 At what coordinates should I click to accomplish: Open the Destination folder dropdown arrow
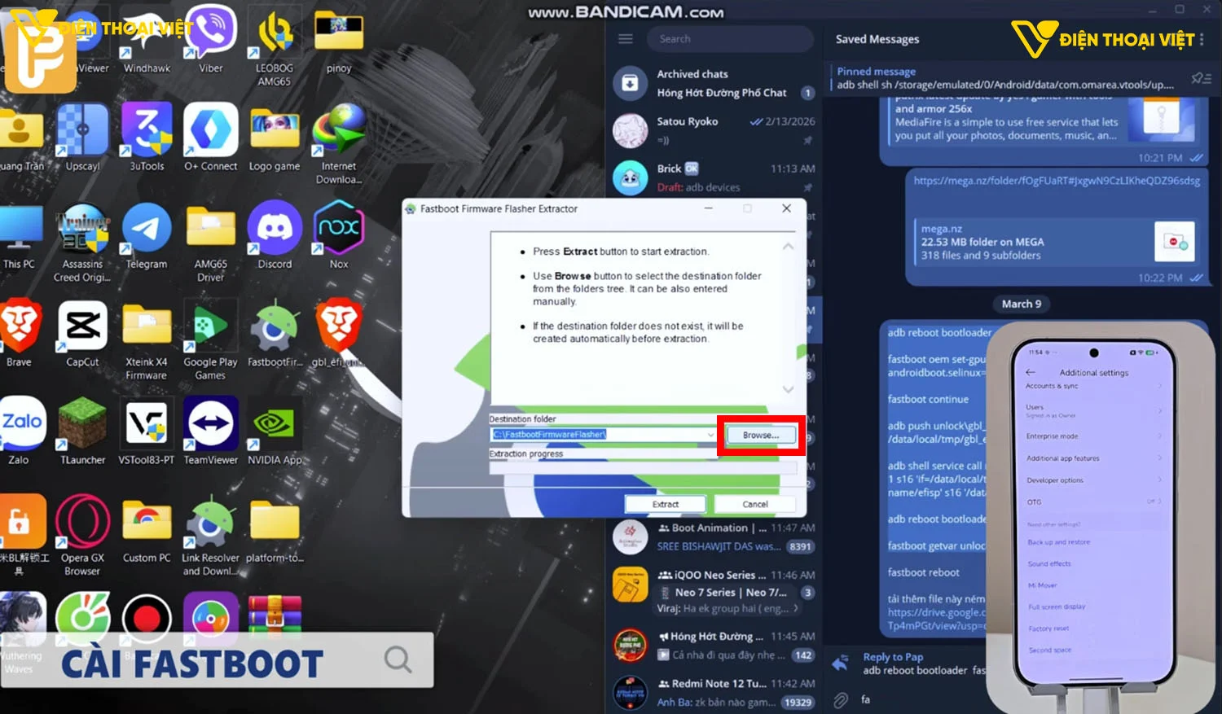click(710, 434)
